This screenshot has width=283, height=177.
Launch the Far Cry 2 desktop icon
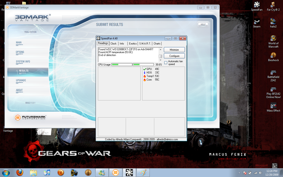click(x=273, y=6)
